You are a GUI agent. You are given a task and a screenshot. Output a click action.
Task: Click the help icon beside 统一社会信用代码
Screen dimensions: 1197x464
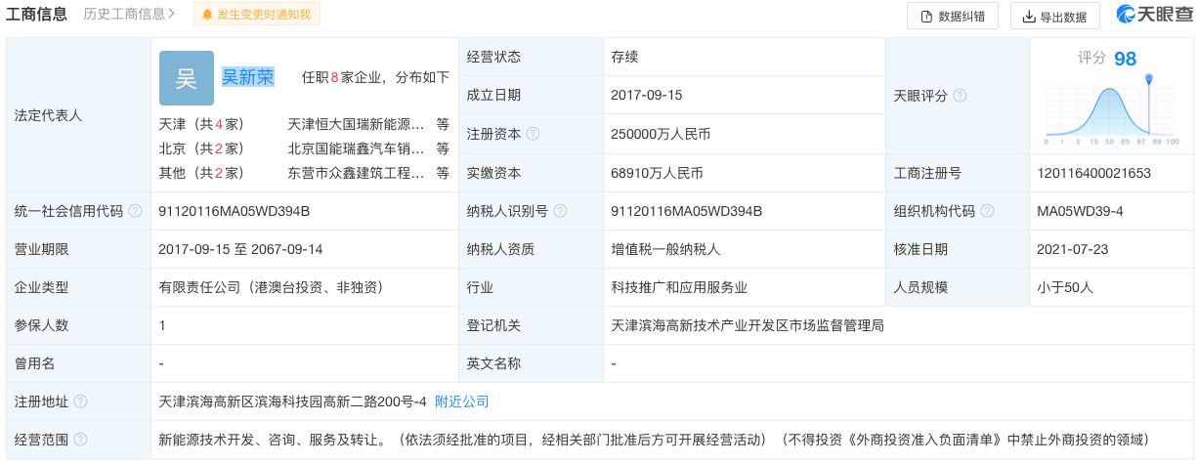click(135, 211)
